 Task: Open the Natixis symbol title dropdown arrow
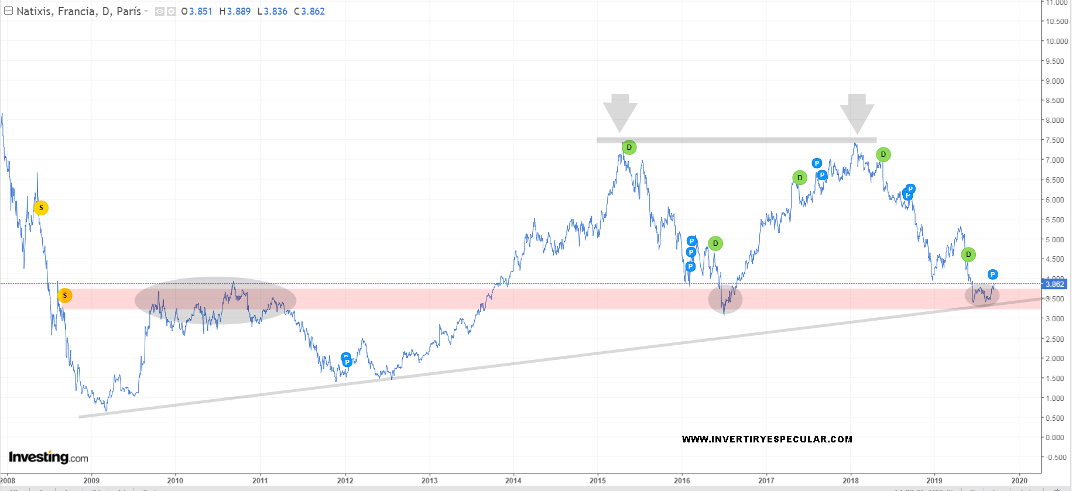146,12
